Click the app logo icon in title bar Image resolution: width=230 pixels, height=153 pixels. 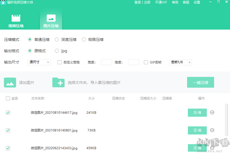(x=3, y=2)
